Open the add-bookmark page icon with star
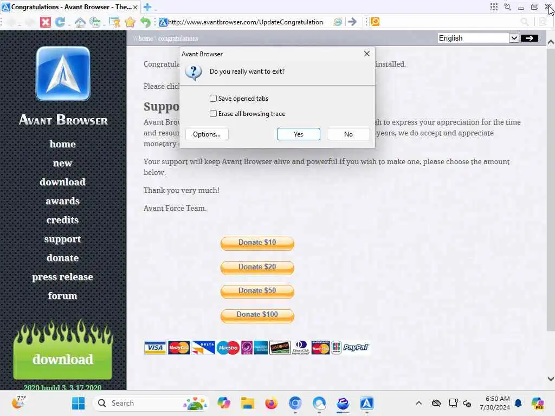 point(115,22)
